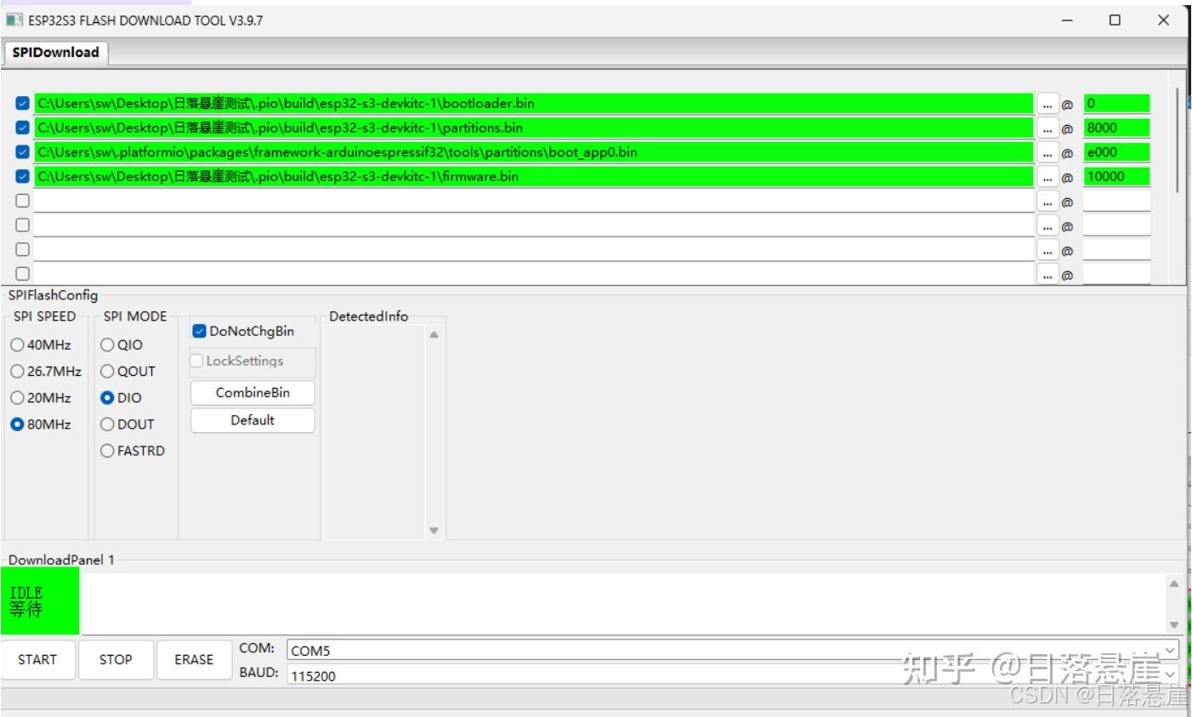The image size is (1192, 717).
Task: Click the CombineBin button
Action: pos(252,392)
